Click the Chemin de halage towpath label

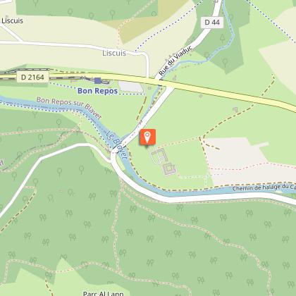(264, 187)
